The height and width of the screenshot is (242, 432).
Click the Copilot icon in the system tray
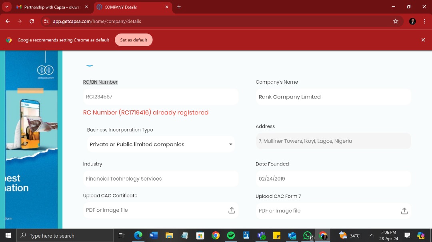click(x=421, y=235)
